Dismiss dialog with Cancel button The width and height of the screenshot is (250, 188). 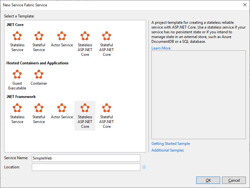[234, 180]
